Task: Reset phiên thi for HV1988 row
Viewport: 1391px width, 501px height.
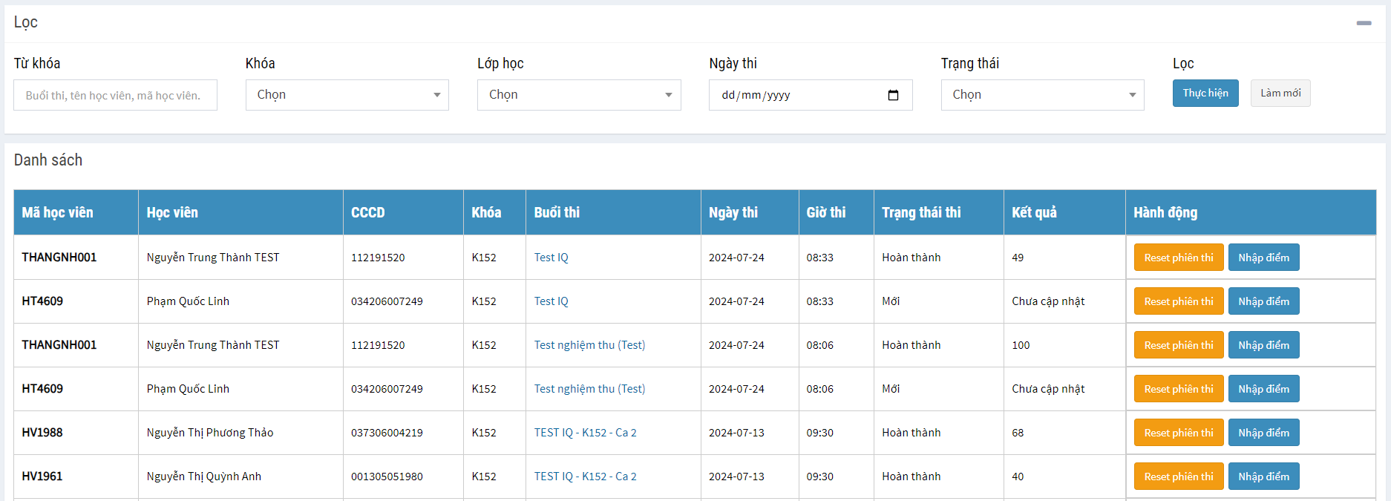Action: tap(1178, 433)
